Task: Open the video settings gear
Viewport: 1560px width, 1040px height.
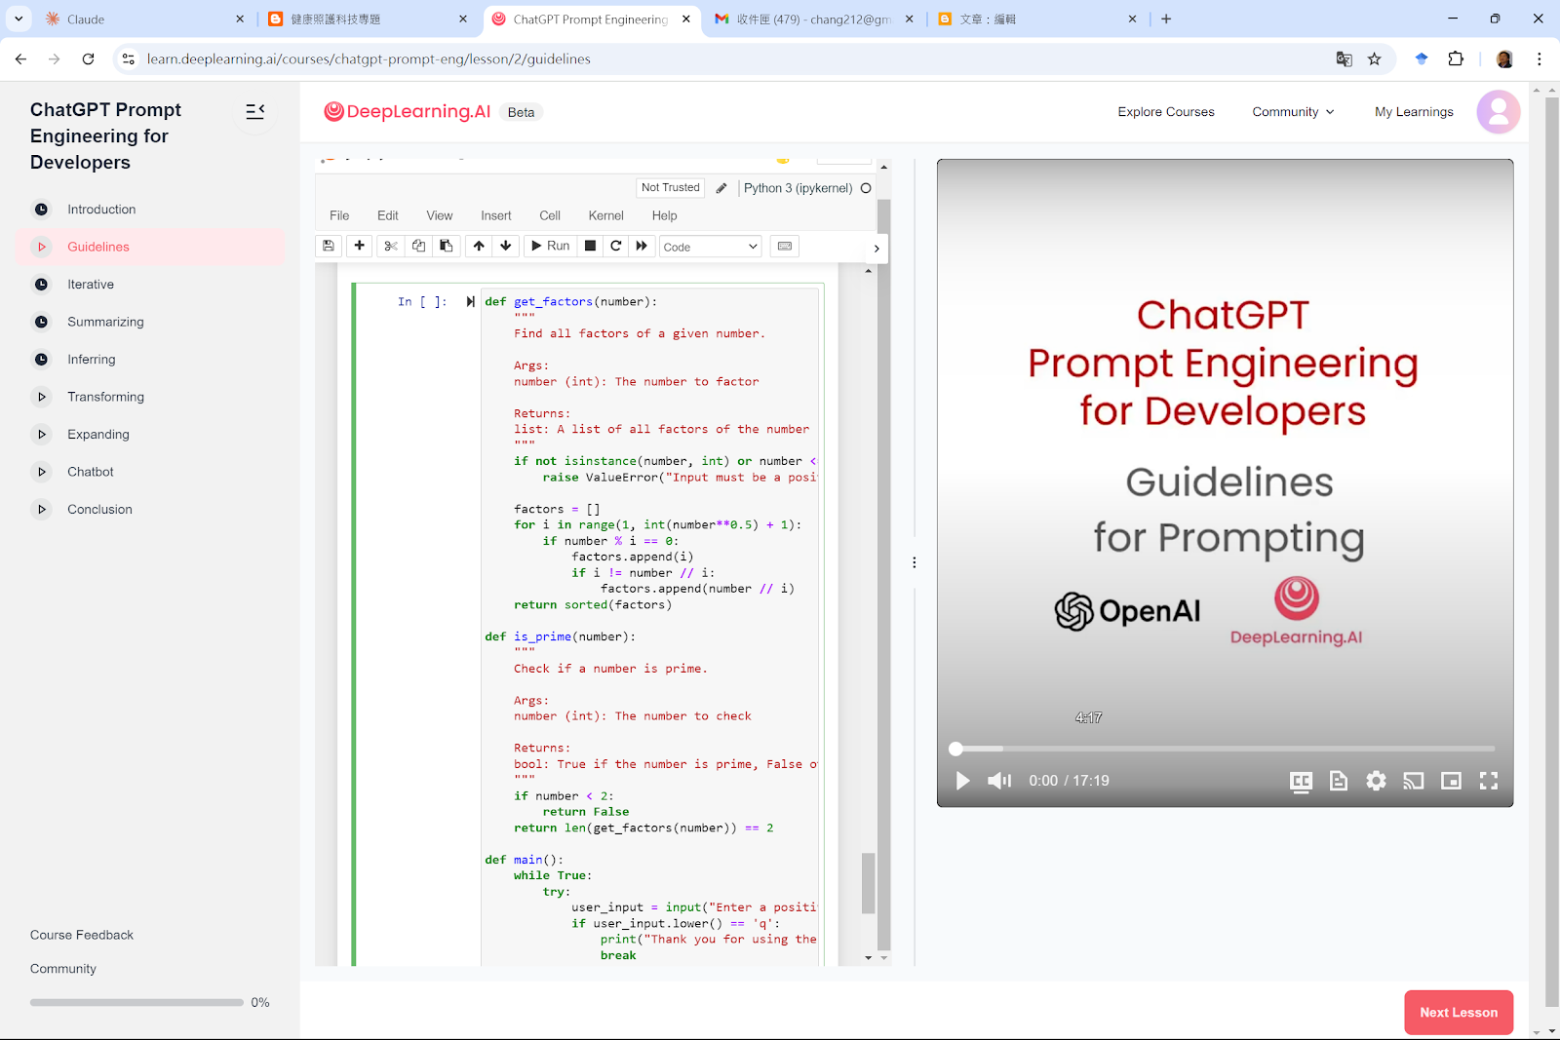Action: (x=1376, y=781)
